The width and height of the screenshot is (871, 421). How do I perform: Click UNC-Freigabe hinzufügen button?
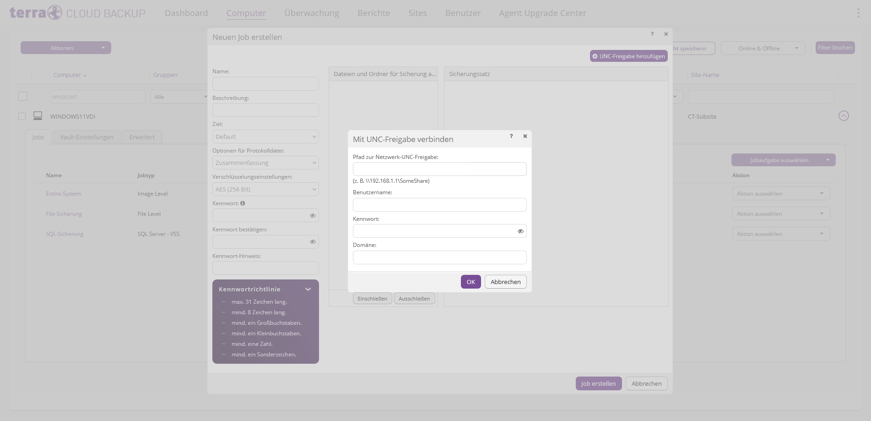629,56
